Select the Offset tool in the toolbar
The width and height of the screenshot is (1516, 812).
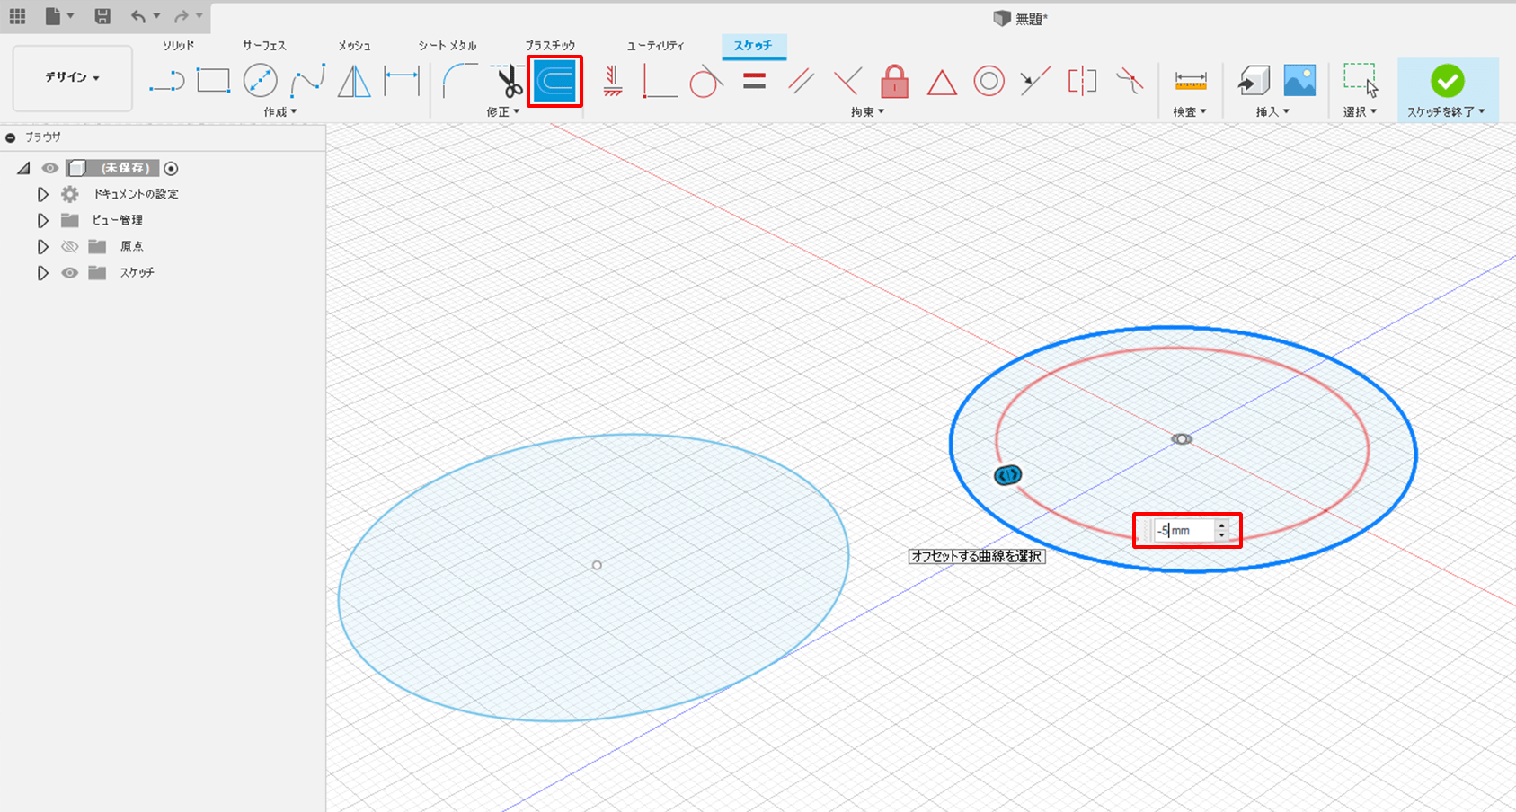point(554,82)
